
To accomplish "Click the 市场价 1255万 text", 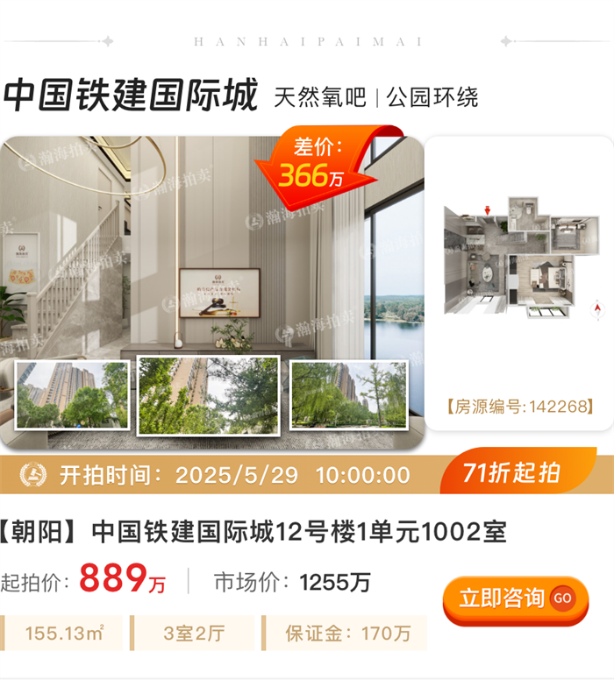I will pos(292,582).
